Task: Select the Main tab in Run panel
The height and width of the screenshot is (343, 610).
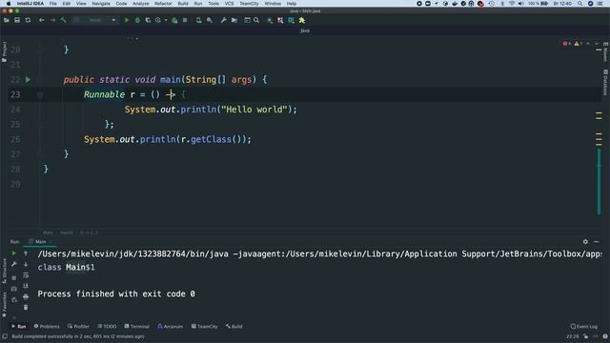Action: point(40,241)
